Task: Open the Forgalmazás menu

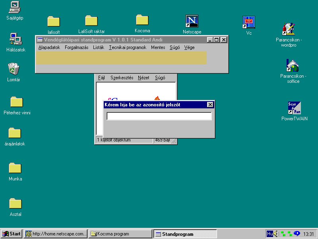Action: pos(76,47)
